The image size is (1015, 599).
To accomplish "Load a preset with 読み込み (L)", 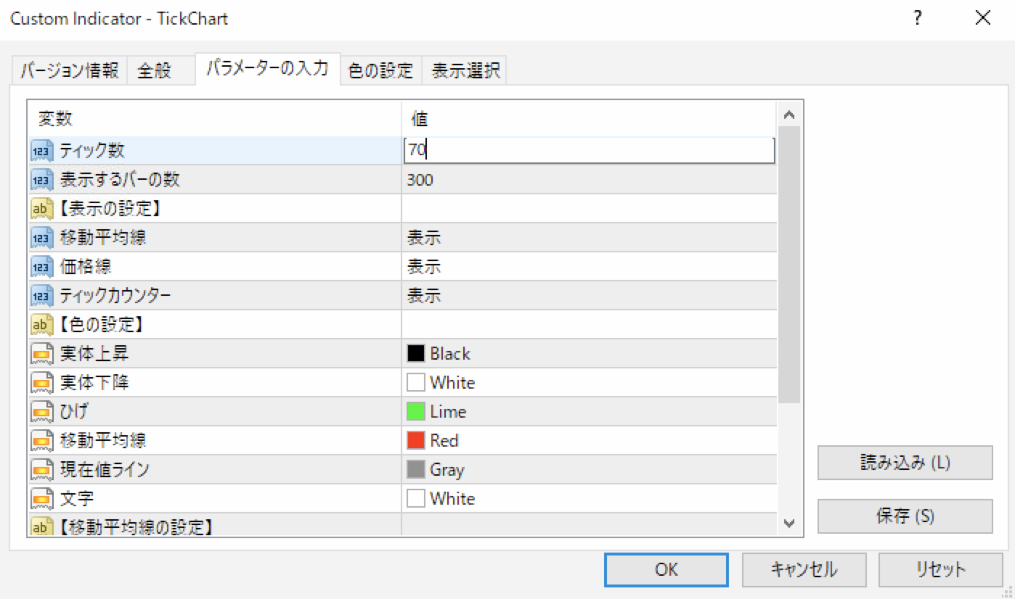I will point(905,463).
